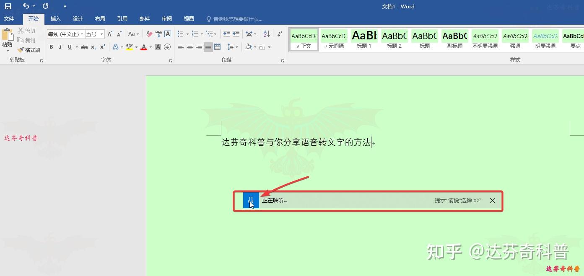The height and width of the screenshot is (276, 584).
Task: Sort text with A-Z icon
Action: [x=267, y=34]
